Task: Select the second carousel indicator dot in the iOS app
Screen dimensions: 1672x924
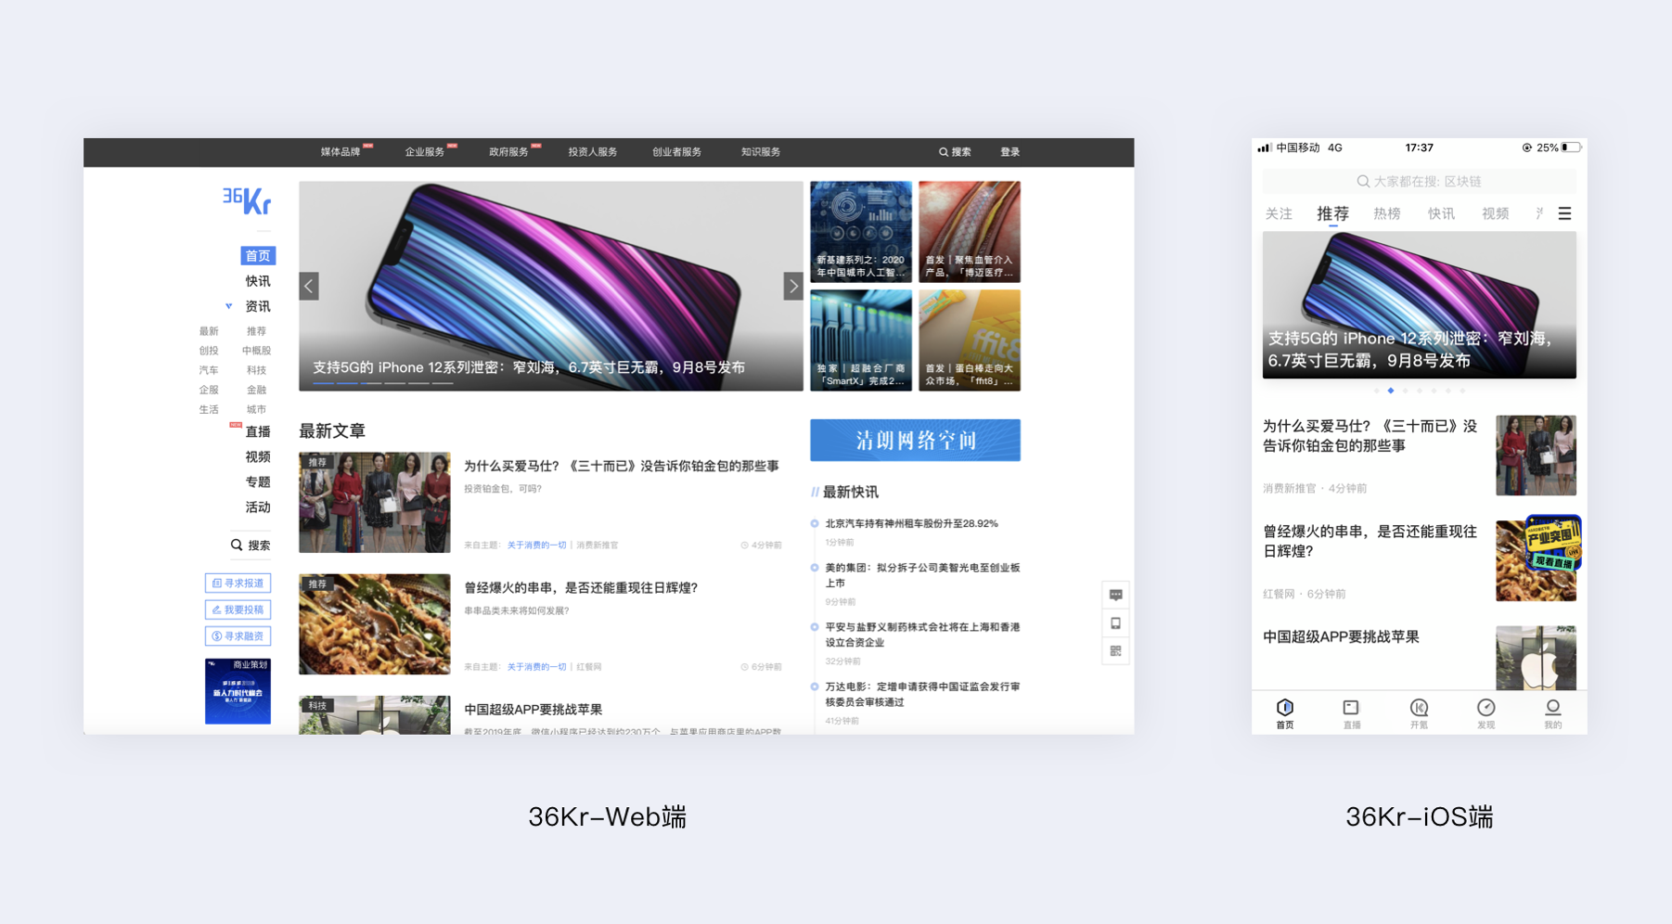Action: pos(1390,391)
